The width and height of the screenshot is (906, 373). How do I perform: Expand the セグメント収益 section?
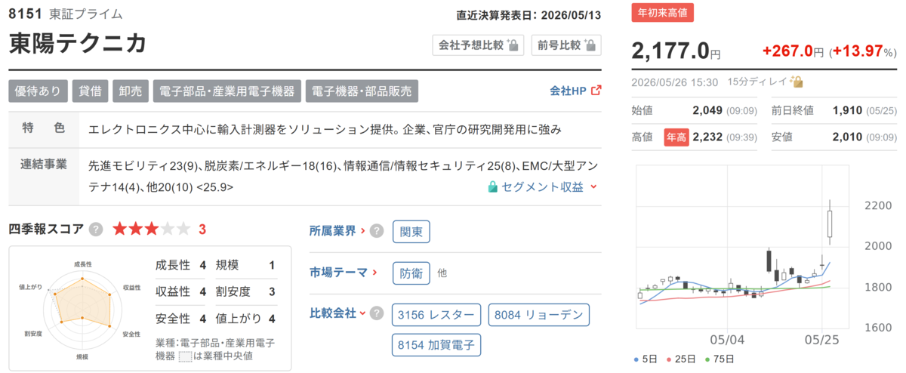[x=593, y=186]
